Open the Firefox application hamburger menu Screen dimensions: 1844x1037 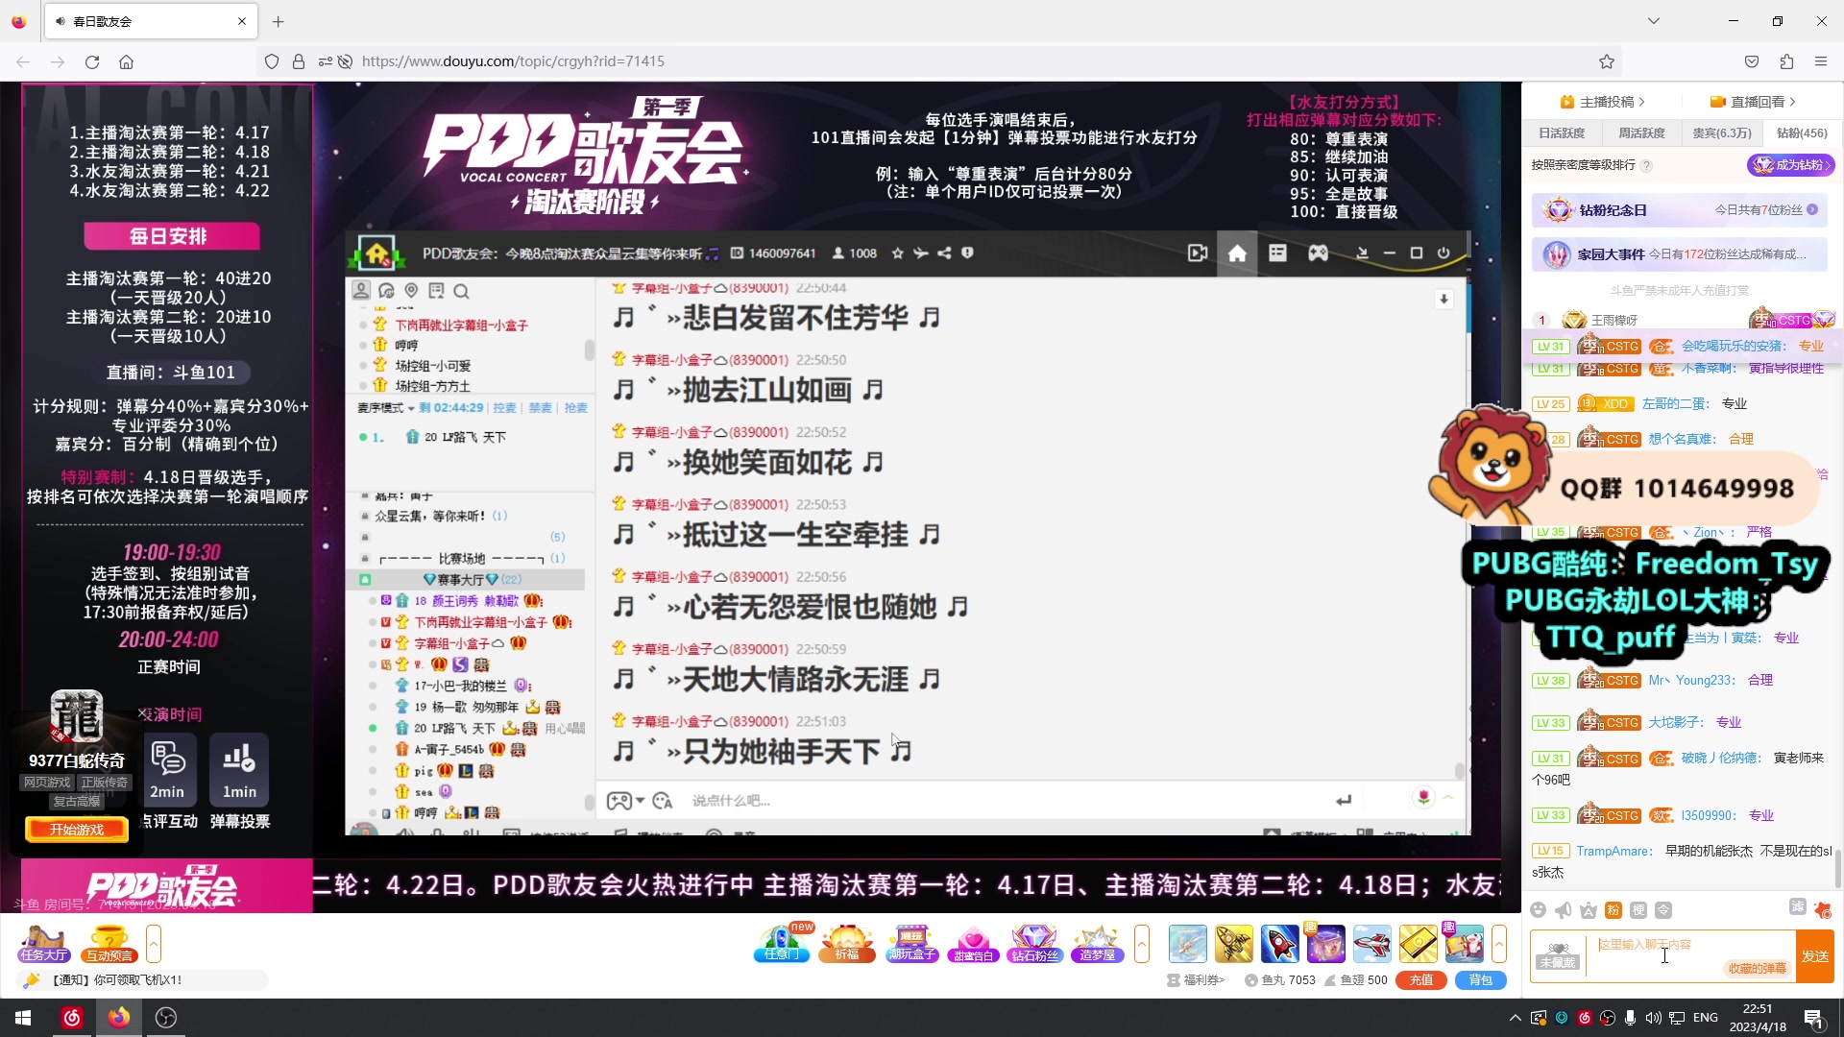coord(1821,61)
